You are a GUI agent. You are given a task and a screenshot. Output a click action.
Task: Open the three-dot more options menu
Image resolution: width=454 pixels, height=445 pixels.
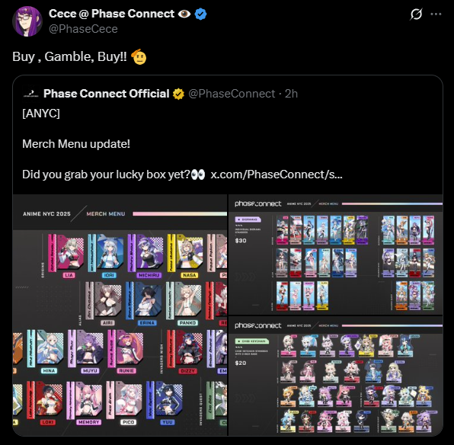[436, 14]
